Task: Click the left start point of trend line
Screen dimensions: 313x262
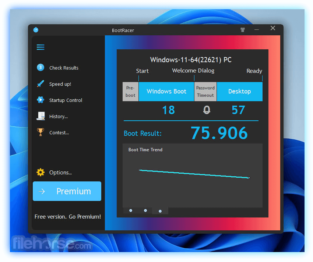Action: [139, 170]
